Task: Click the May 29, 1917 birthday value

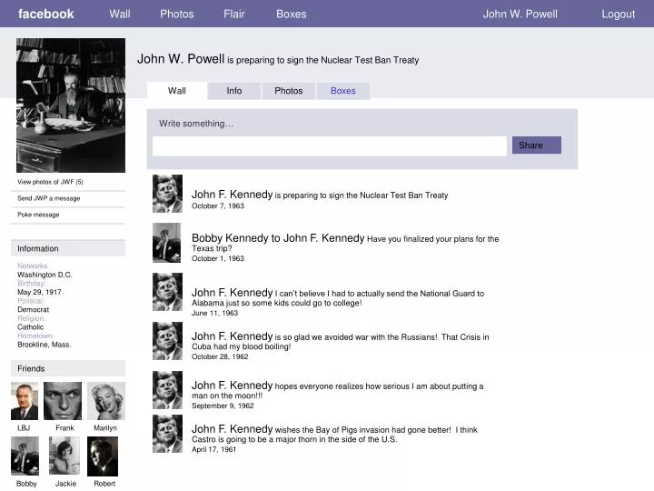Action: click(x=39, y=292)
